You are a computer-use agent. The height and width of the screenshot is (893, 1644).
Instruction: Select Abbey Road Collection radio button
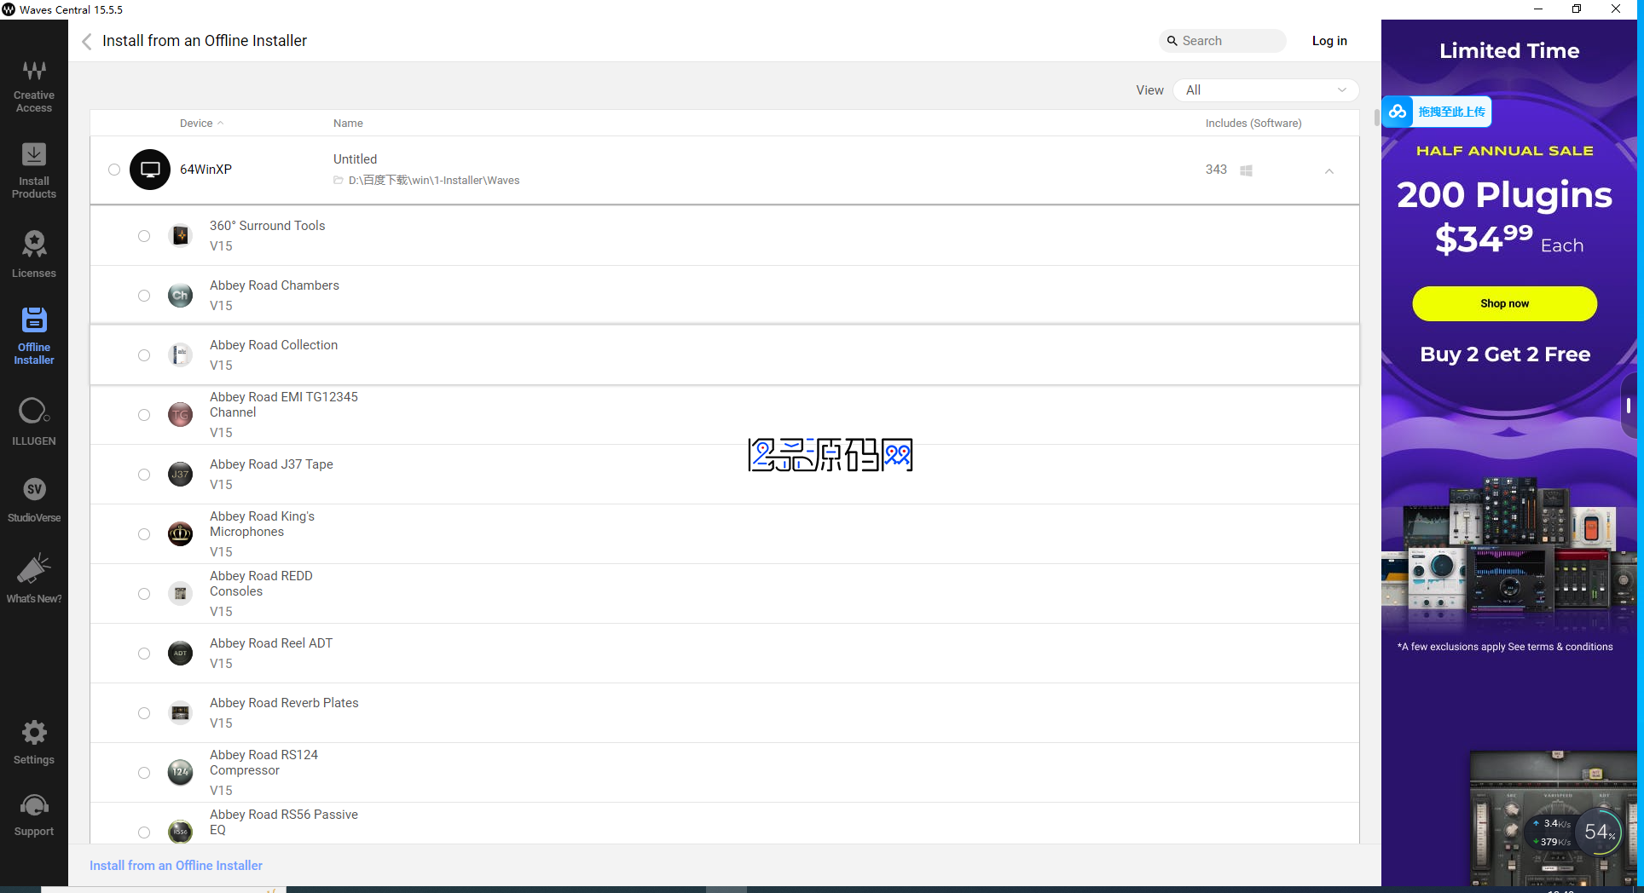[144, 355]
